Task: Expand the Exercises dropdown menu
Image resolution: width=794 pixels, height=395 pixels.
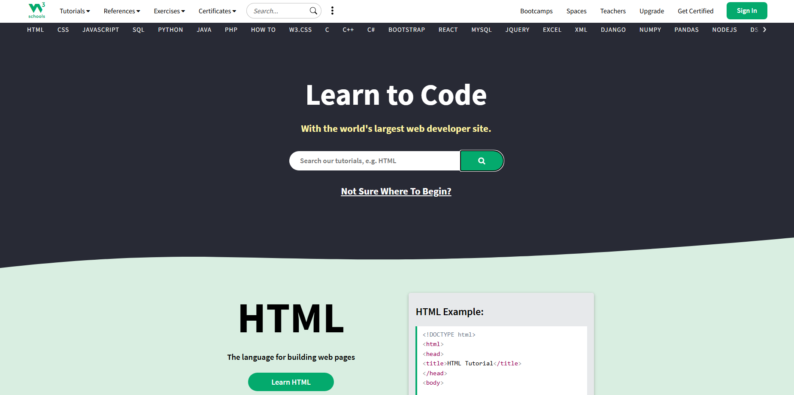Action: [169, 11]
